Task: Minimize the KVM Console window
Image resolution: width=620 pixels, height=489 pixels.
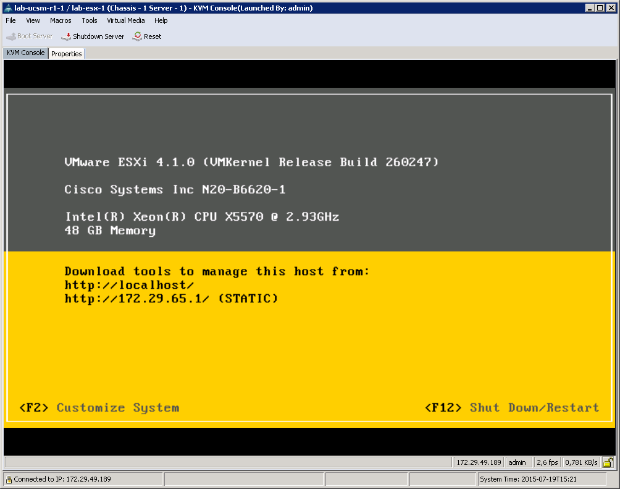Action: coord(590,8)
